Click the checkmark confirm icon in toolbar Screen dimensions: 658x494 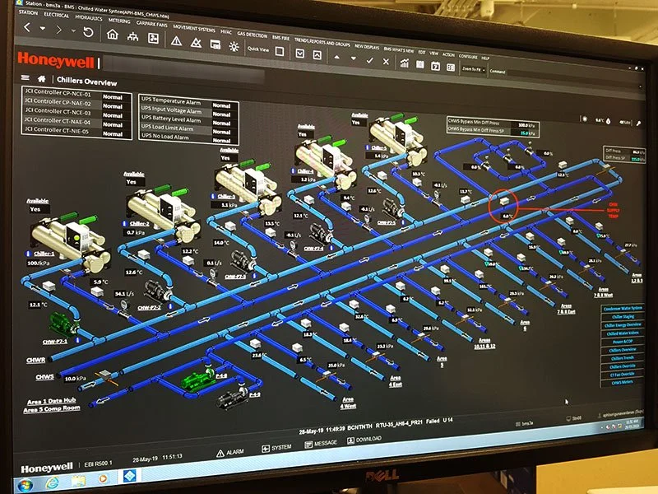[369, 60]
